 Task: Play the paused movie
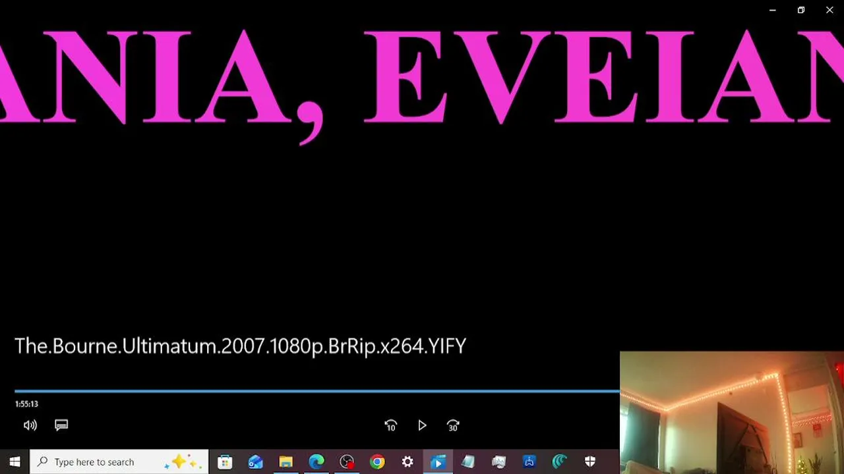point(422,426)
